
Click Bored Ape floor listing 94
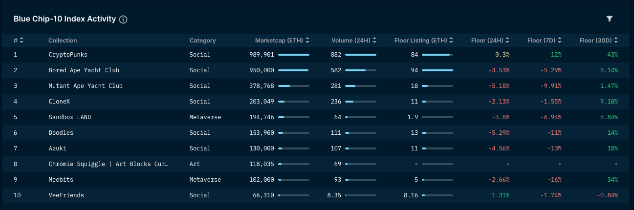(x=415, y=70)
